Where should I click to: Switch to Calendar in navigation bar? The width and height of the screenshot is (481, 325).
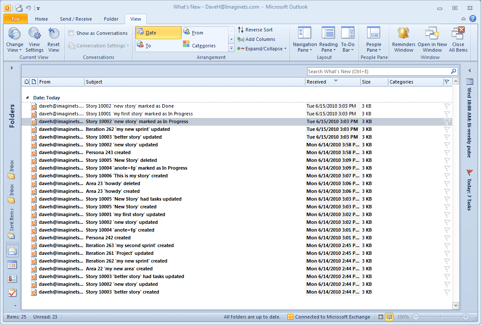[x=12, y=265]
